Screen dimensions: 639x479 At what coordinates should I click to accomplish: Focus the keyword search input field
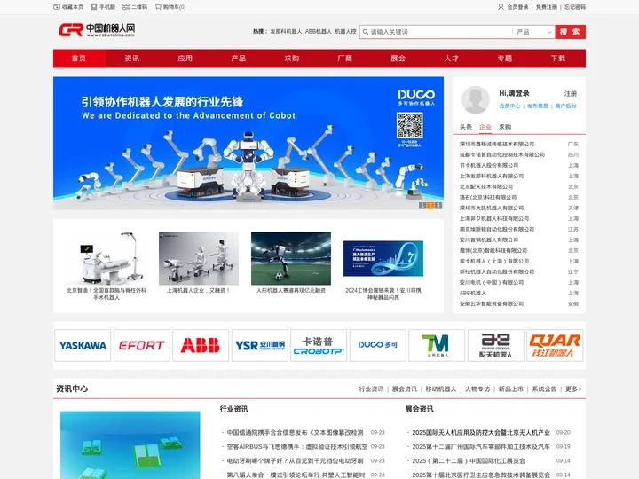click(436, 32)
